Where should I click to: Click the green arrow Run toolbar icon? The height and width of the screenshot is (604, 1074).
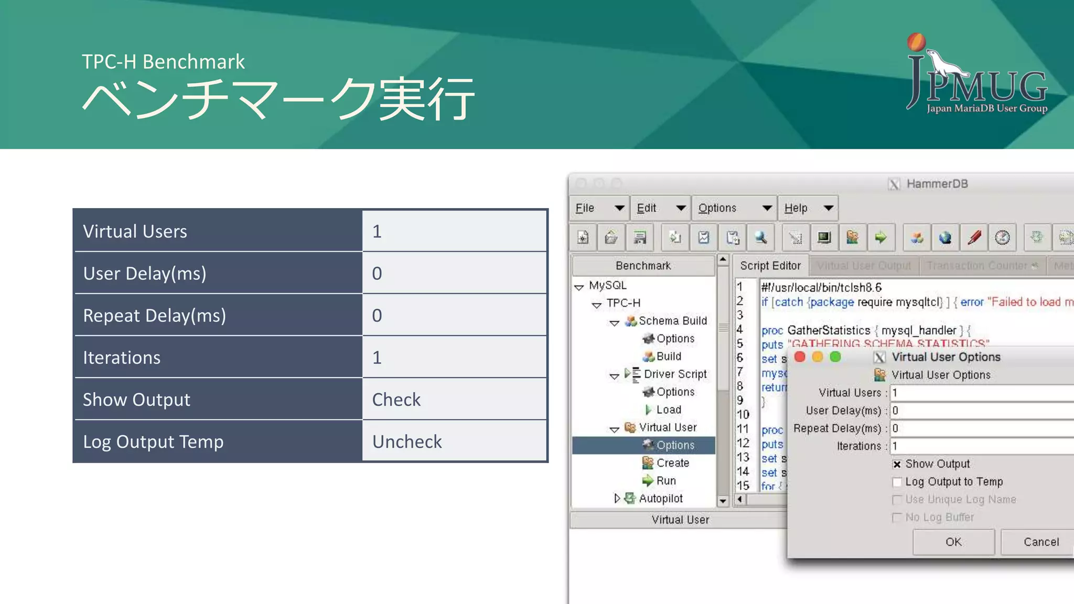(881, 238)
